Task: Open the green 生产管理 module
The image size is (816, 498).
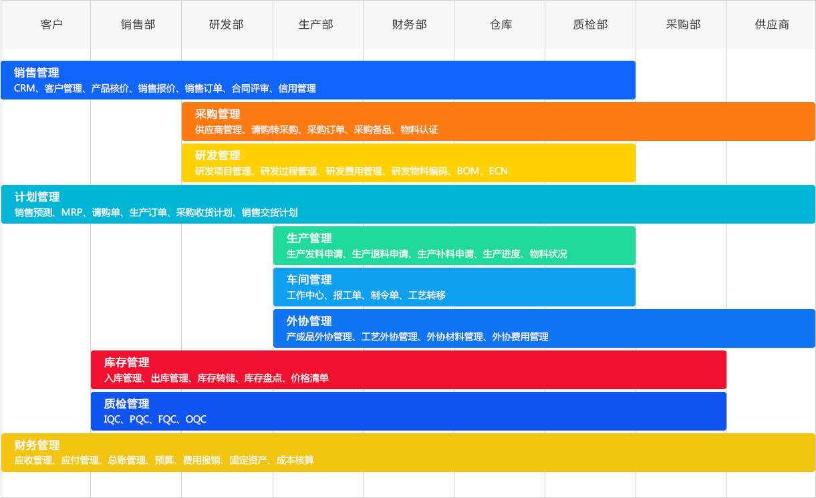Action: pyautogui.click(x=454, y=245)
